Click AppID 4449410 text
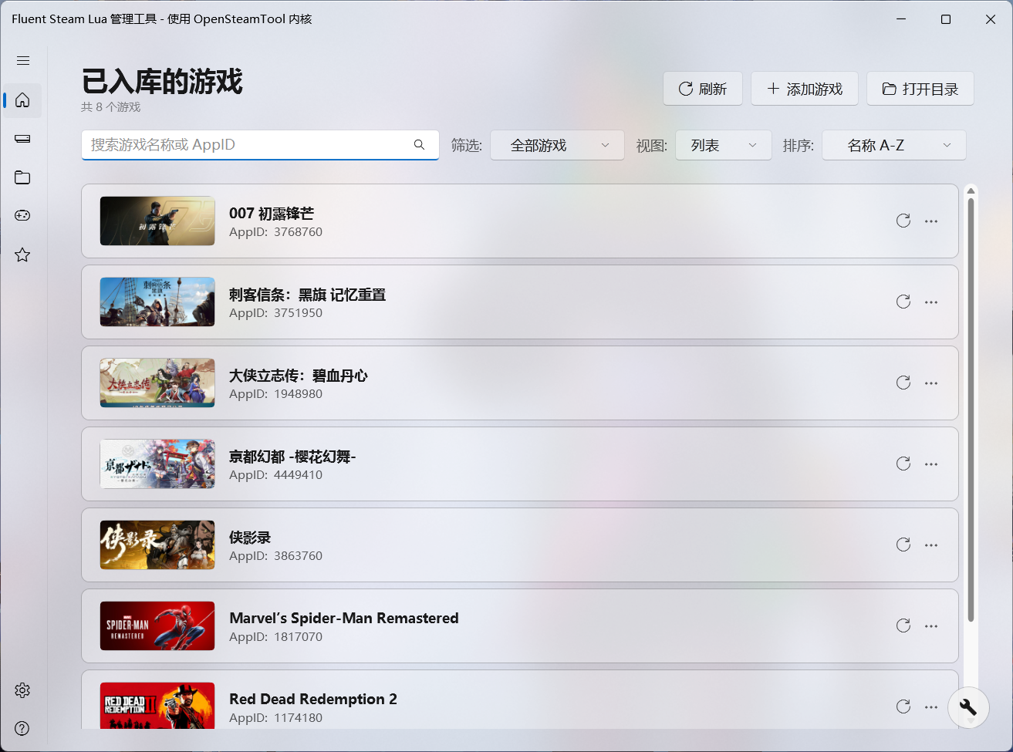This screenshot has width=1013, height=752. coord(275,475)
